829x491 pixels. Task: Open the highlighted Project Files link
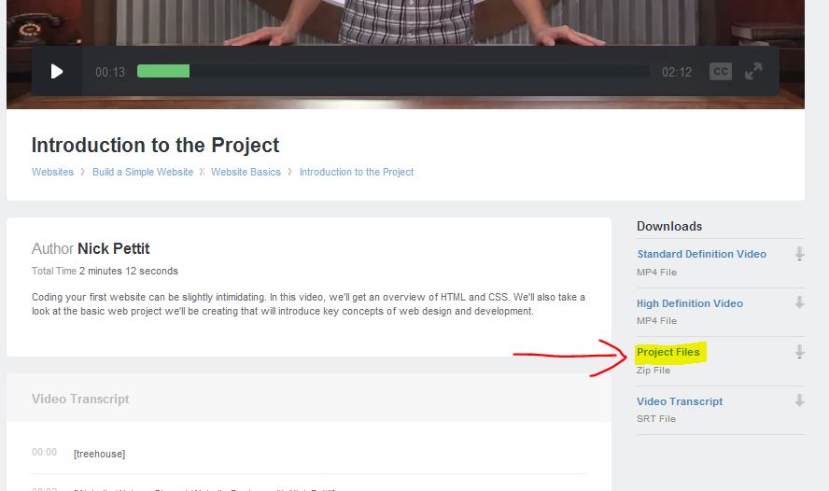[667, 352]
